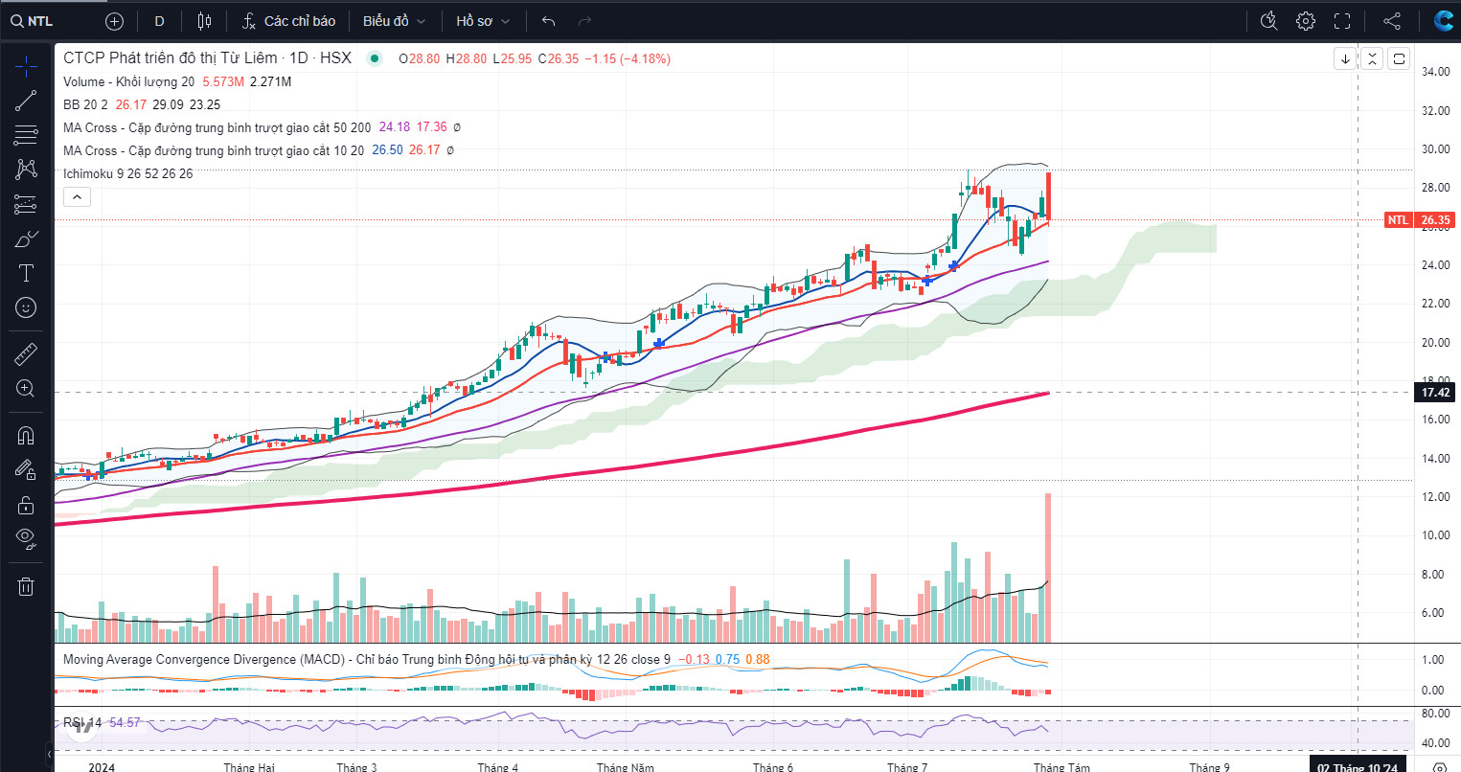Open symbol search for NTL
This screenshot has height=772, width=1461.
[x=33, y=21]
